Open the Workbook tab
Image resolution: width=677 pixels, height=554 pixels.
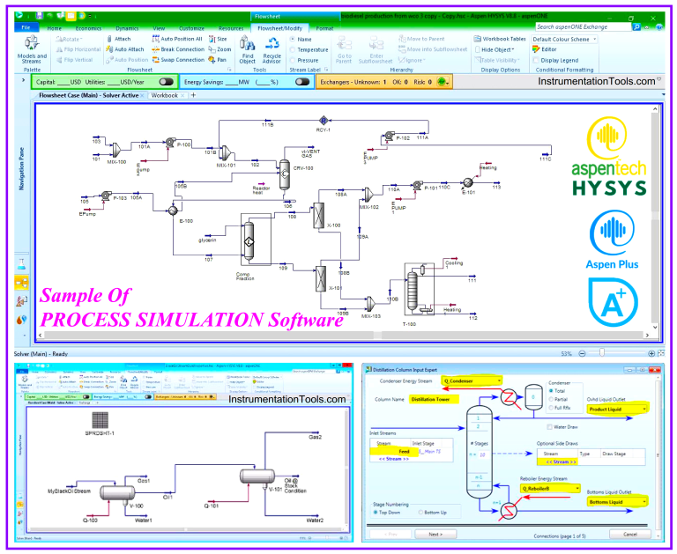coord(166,95)
